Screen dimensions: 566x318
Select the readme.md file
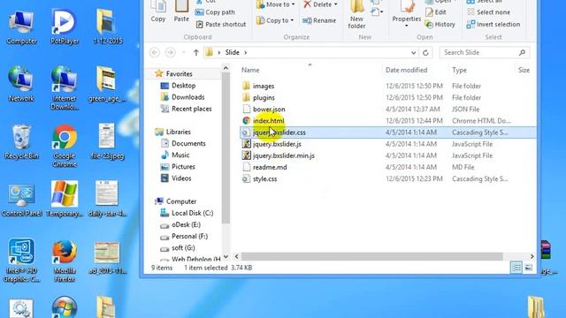pyautogui.click(x=270, y=167)
